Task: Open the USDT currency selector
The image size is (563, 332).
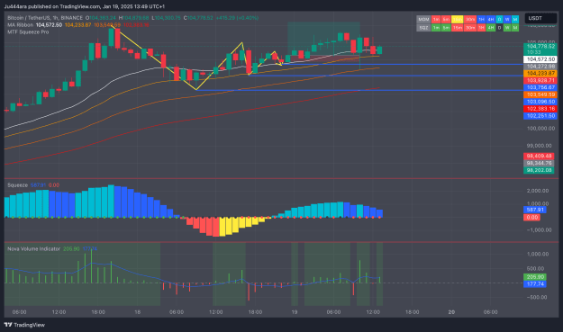Action: pos(540,18)
